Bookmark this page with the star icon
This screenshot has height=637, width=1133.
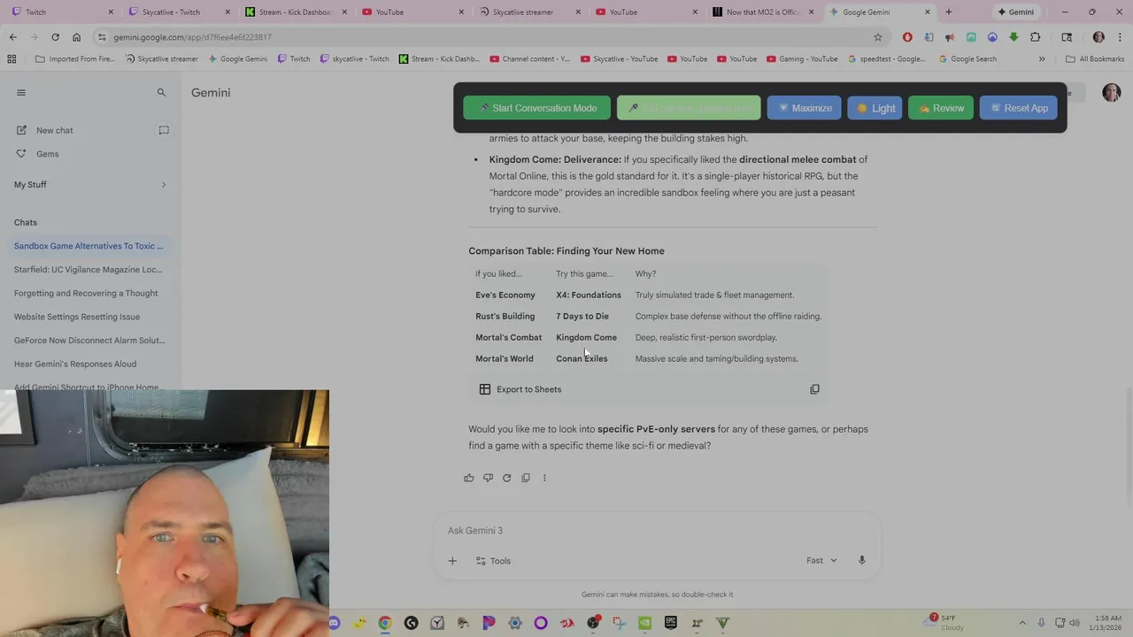coord(878,37)
